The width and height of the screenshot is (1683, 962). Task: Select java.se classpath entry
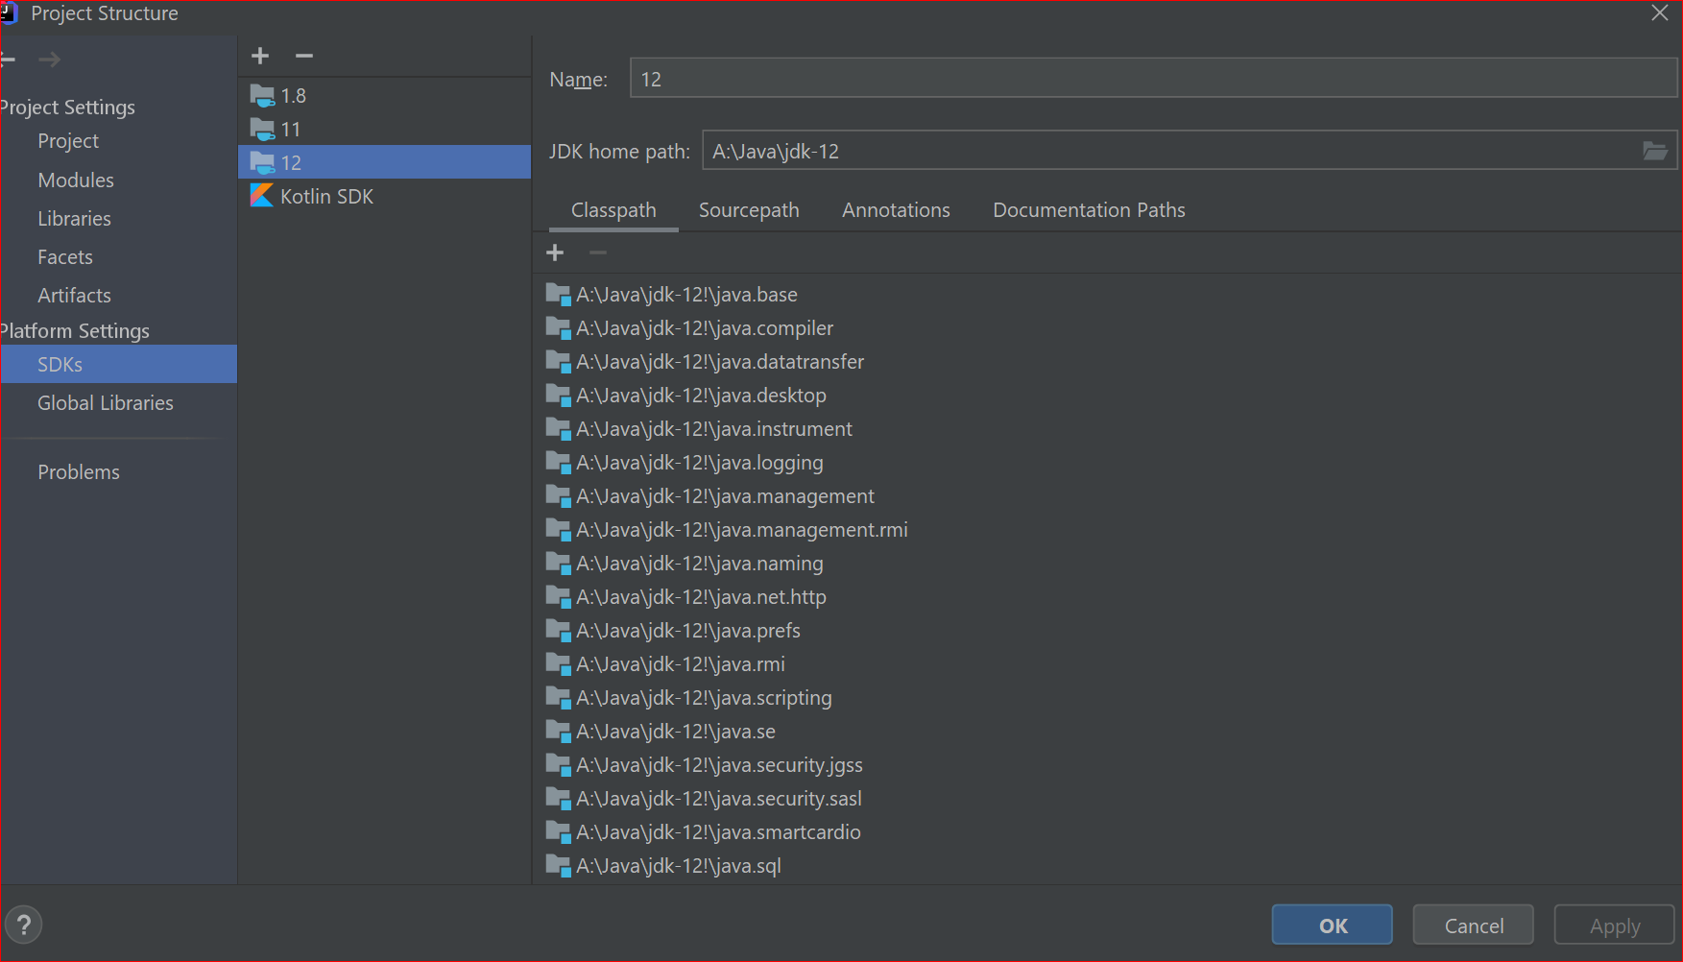point(661,732)
